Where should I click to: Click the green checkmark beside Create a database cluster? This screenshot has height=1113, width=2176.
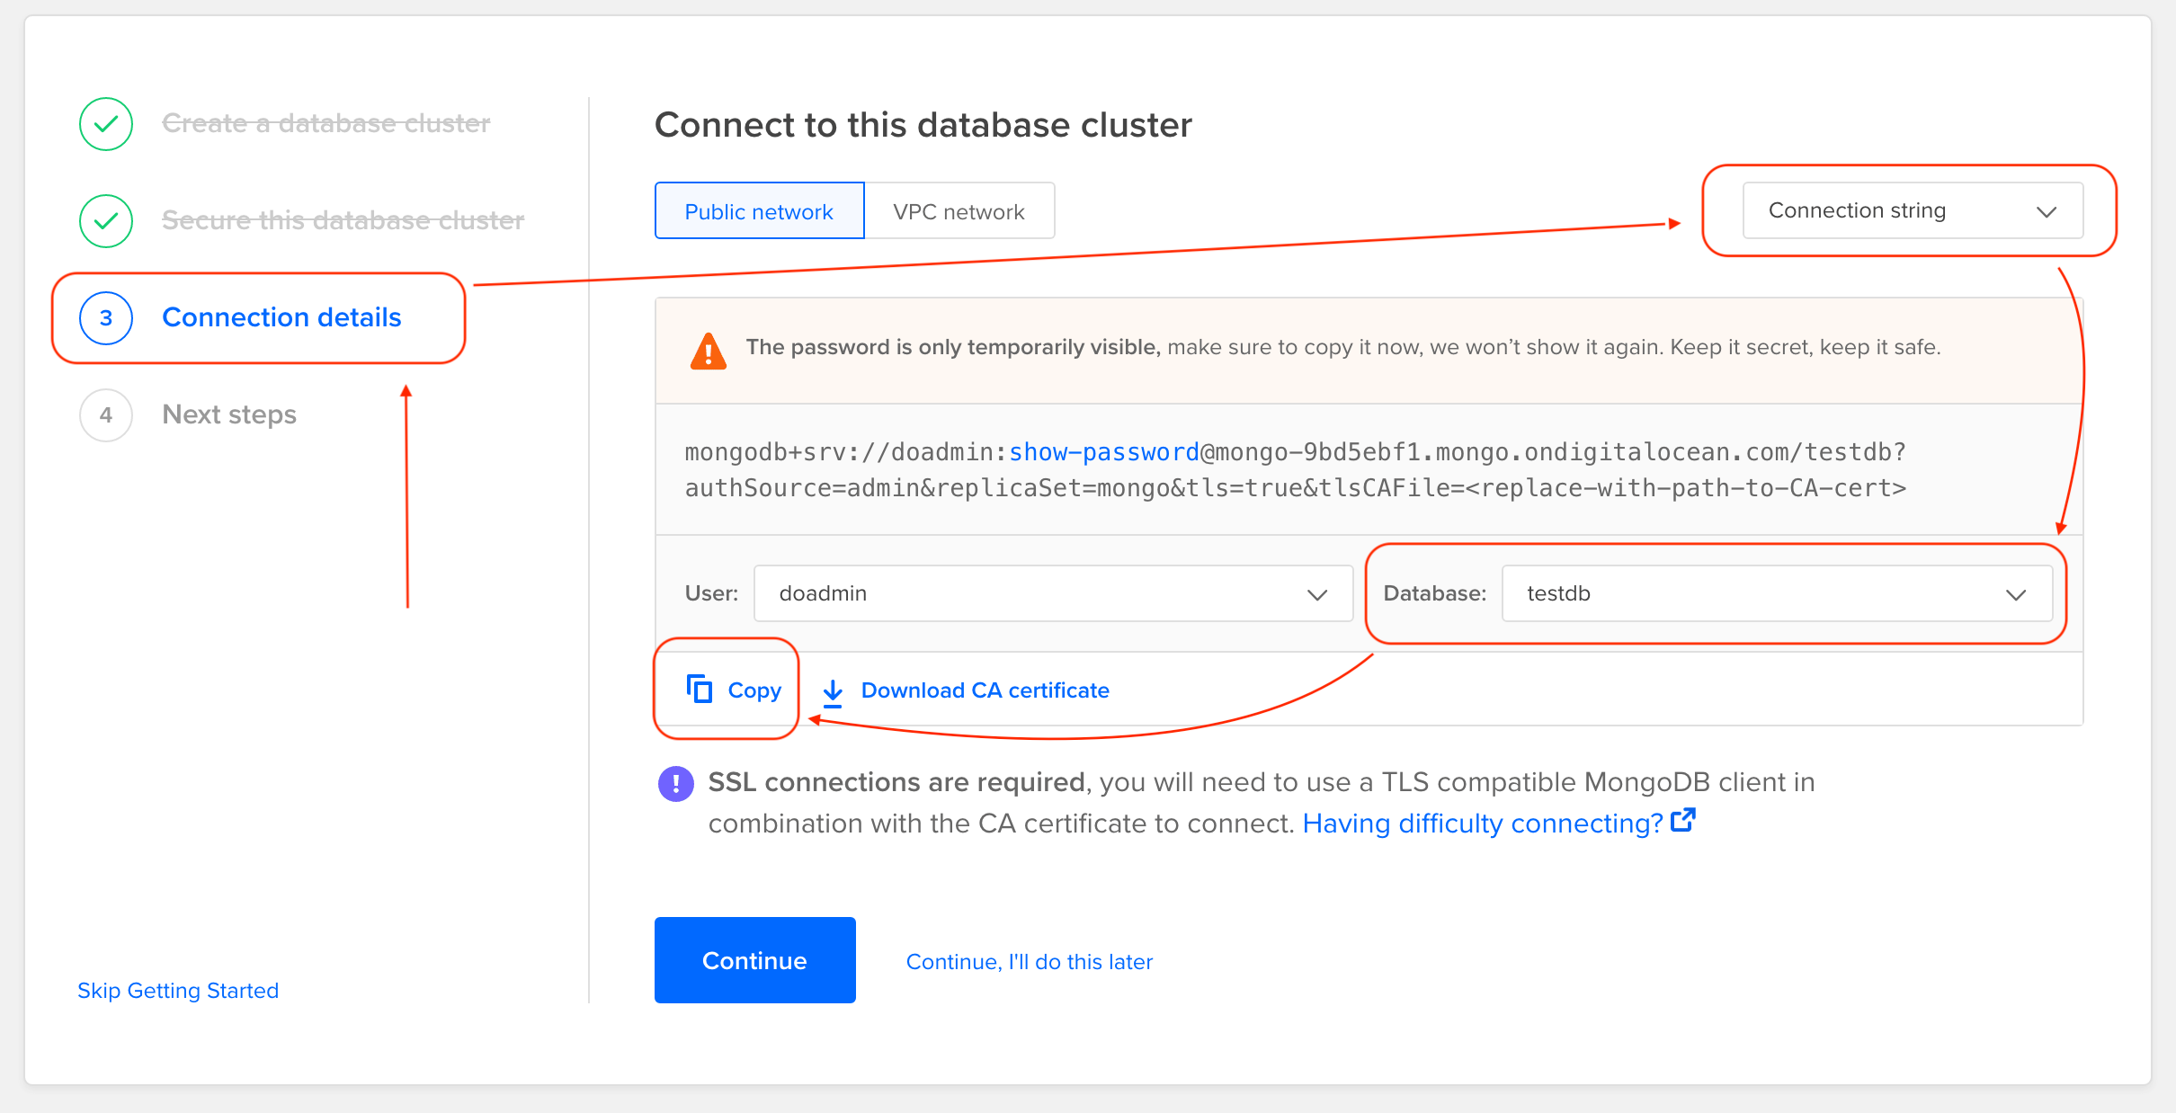(105, 123)
